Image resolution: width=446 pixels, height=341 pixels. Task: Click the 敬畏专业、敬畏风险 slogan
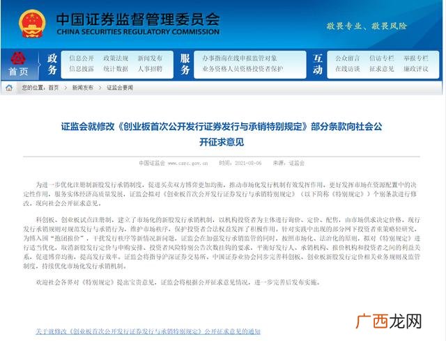(367, 26)
